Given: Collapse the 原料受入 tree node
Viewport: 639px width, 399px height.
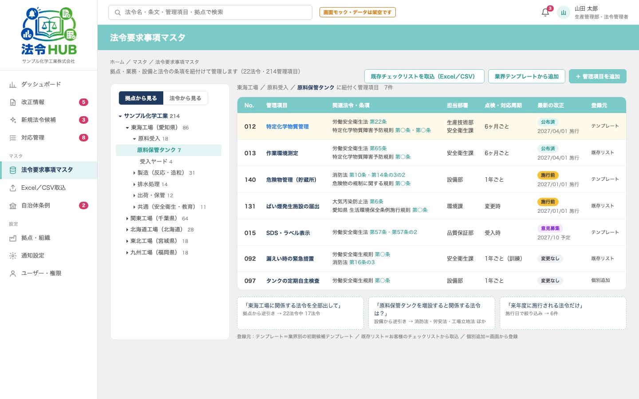Looking at the screenshot, I should (x=134, y=139).
